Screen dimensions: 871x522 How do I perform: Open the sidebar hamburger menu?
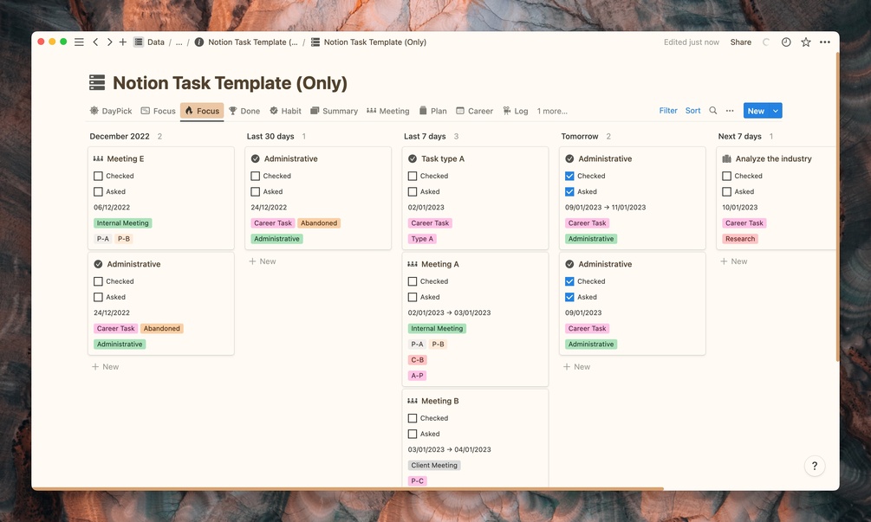tap(79, 42)
